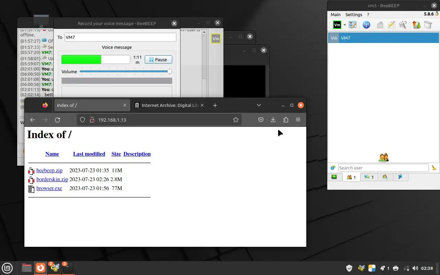Click the 5.8.6 version label in BeeBEEP
The width and height of the screenshot is (440, 275).
pos(429,14)
